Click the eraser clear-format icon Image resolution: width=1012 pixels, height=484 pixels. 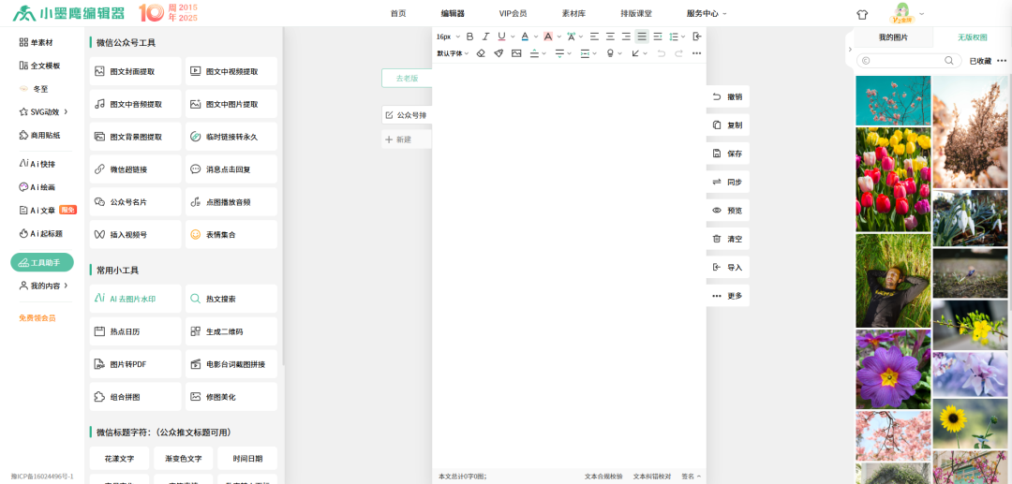(480, 53)
